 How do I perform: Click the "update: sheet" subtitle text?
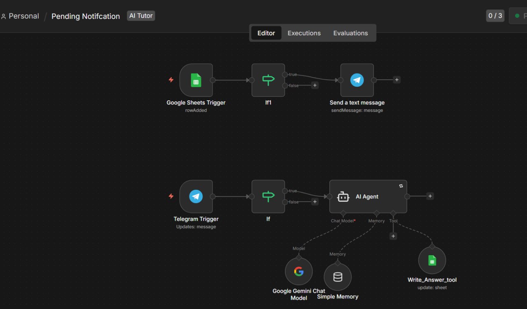(x=432, y=287)
